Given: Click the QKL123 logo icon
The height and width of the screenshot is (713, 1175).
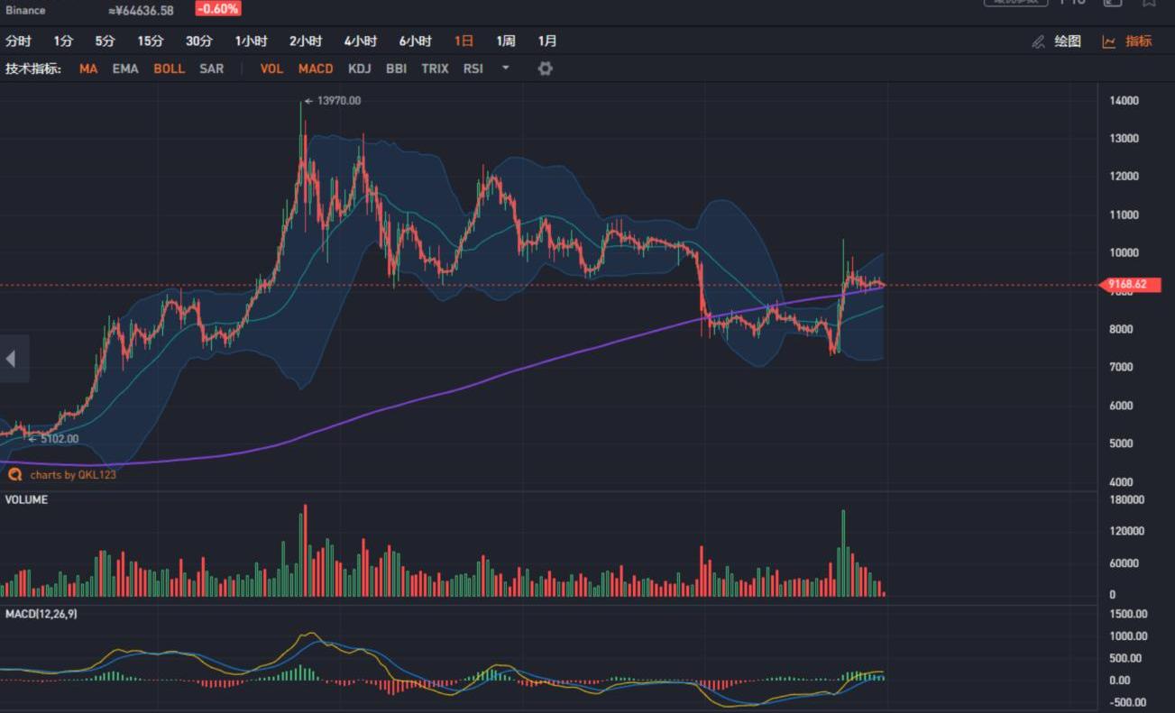Looking at the screenshot, I should tap(14, 474).
